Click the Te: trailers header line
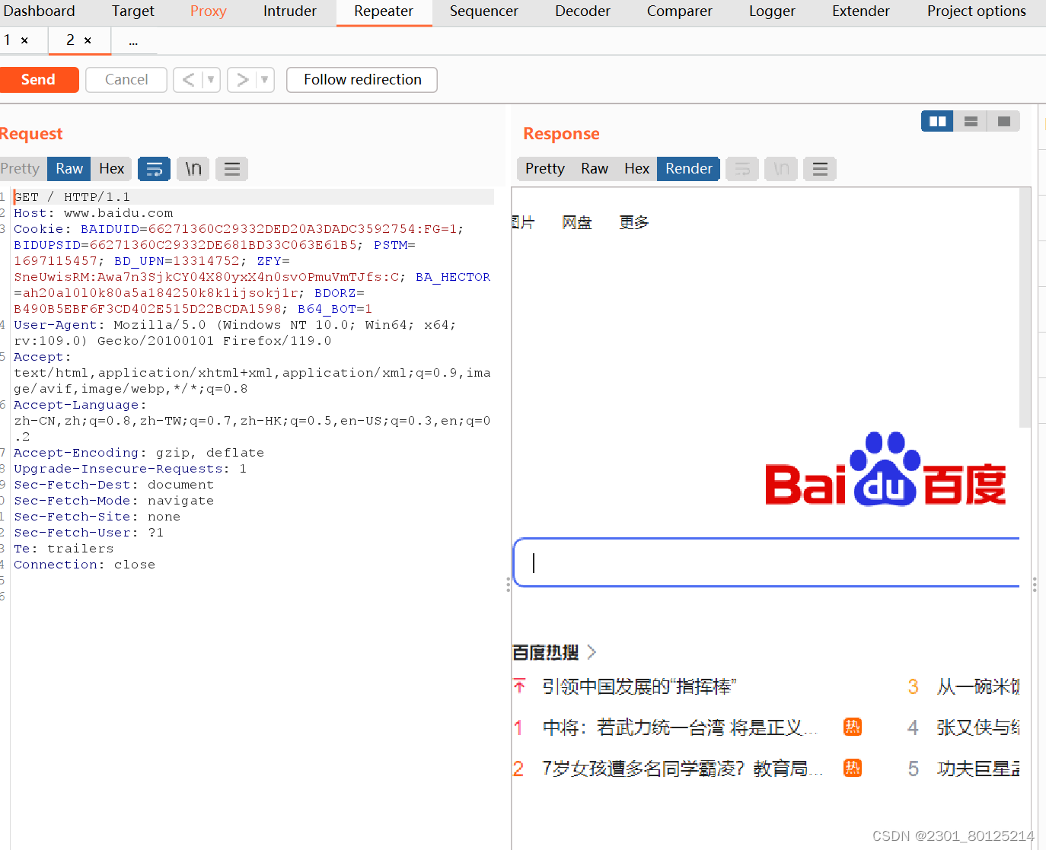This screenshot has width=1046, height=850. point(64,549)
